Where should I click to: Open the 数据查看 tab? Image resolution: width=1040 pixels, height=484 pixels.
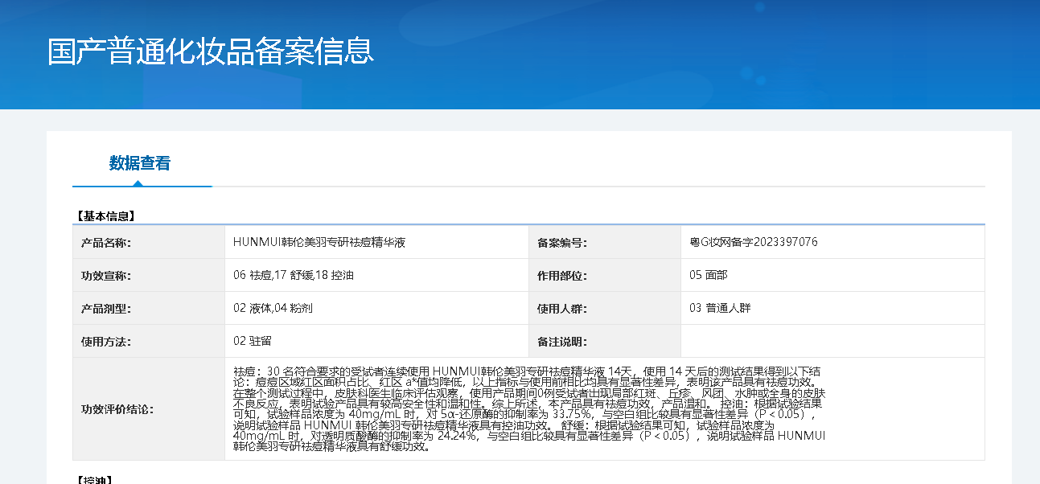140,163
